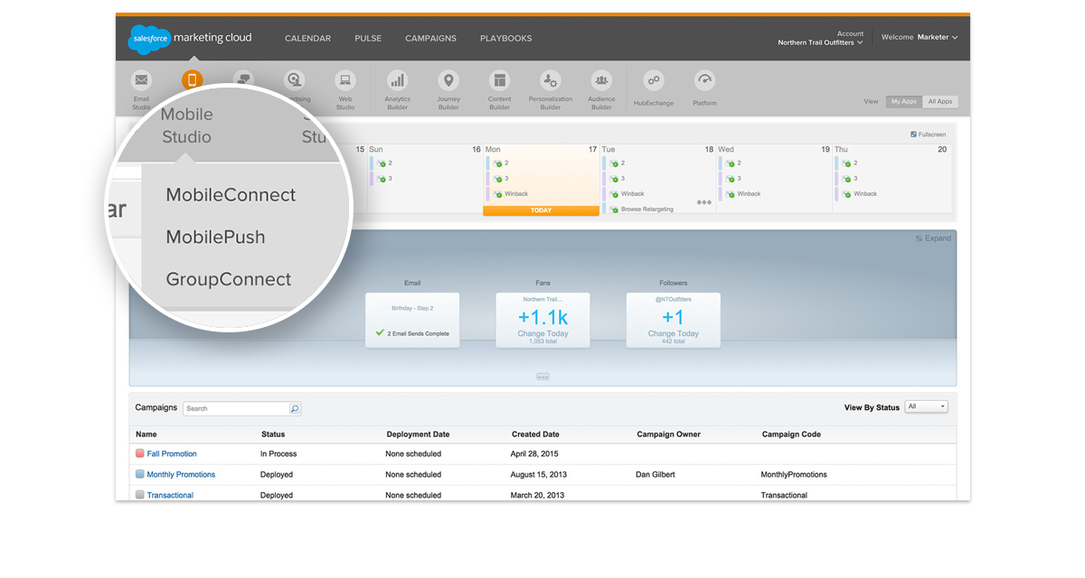Screen dimensions: 1085x578
Task: Sort by the Campaign Code column header
Action: [792, 434]
